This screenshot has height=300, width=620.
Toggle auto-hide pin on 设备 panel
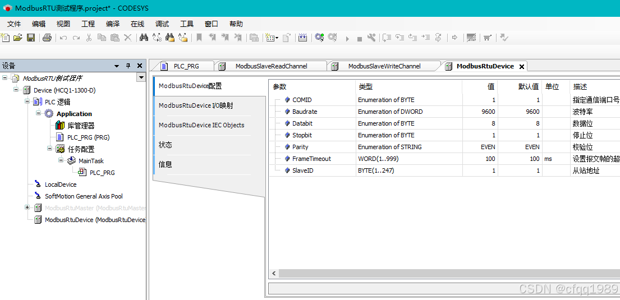(x=128, y=66)
